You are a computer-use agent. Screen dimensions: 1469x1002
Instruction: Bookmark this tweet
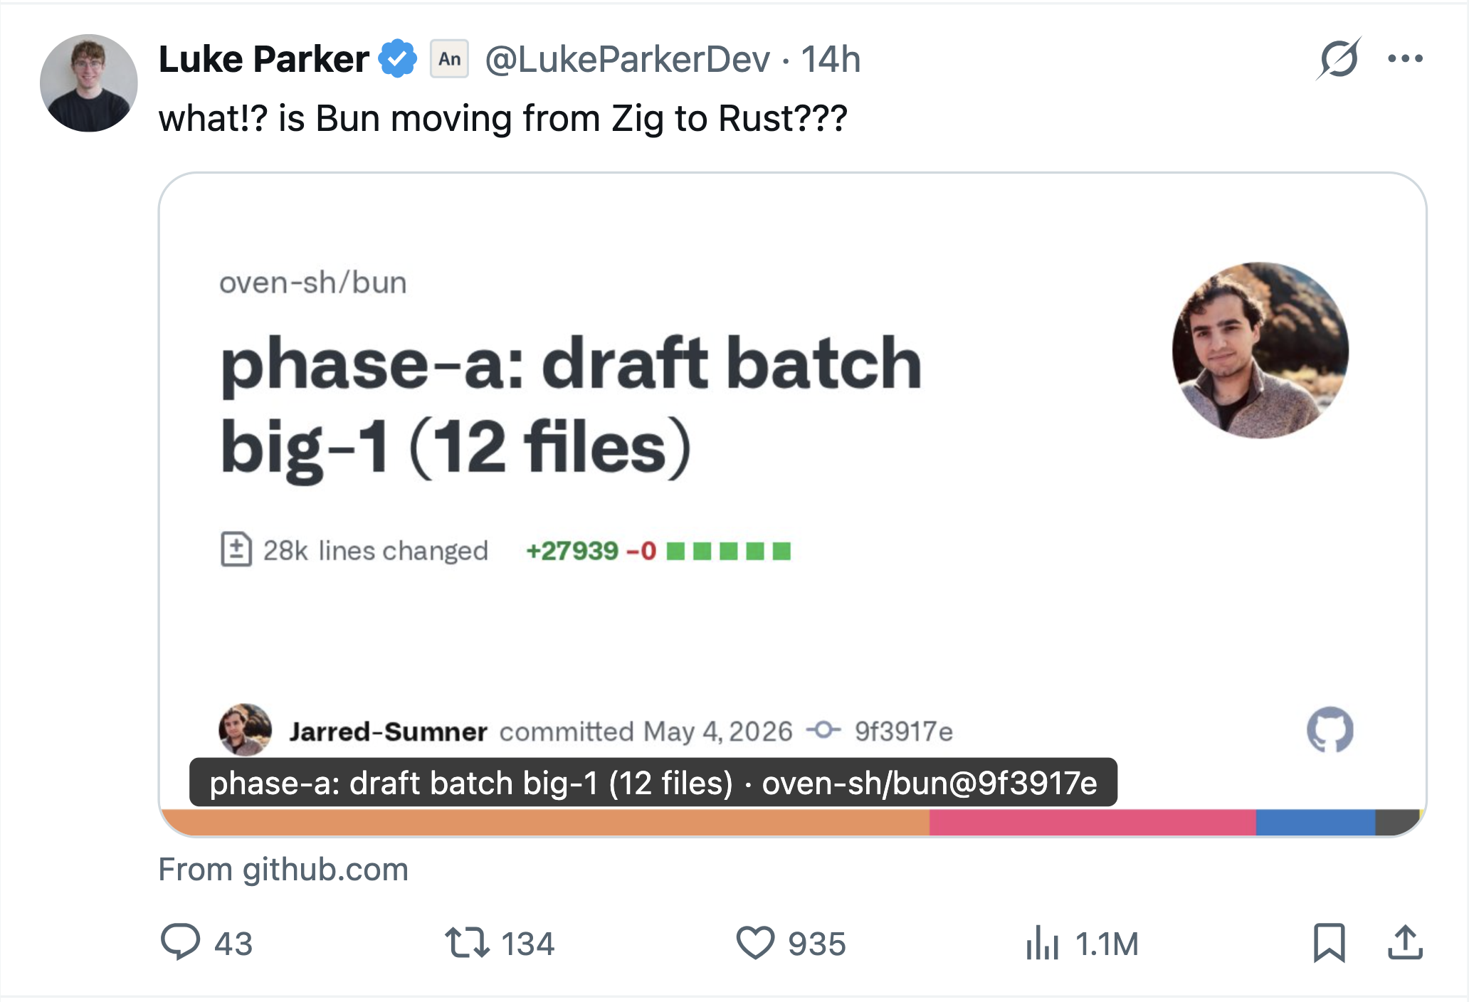1329,943
